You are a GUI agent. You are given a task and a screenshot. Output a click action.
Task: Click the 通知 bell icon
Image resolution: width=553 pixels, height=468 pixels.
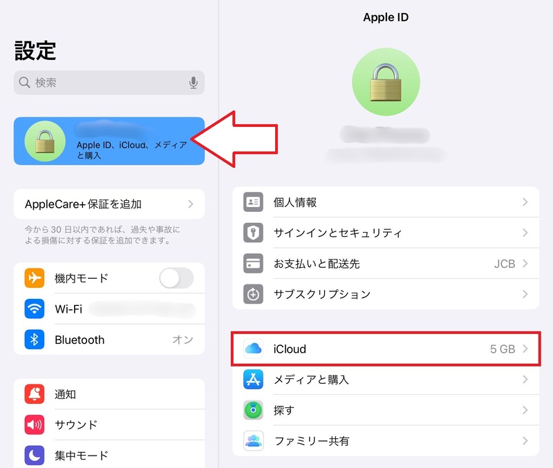(x=34, y=394)
